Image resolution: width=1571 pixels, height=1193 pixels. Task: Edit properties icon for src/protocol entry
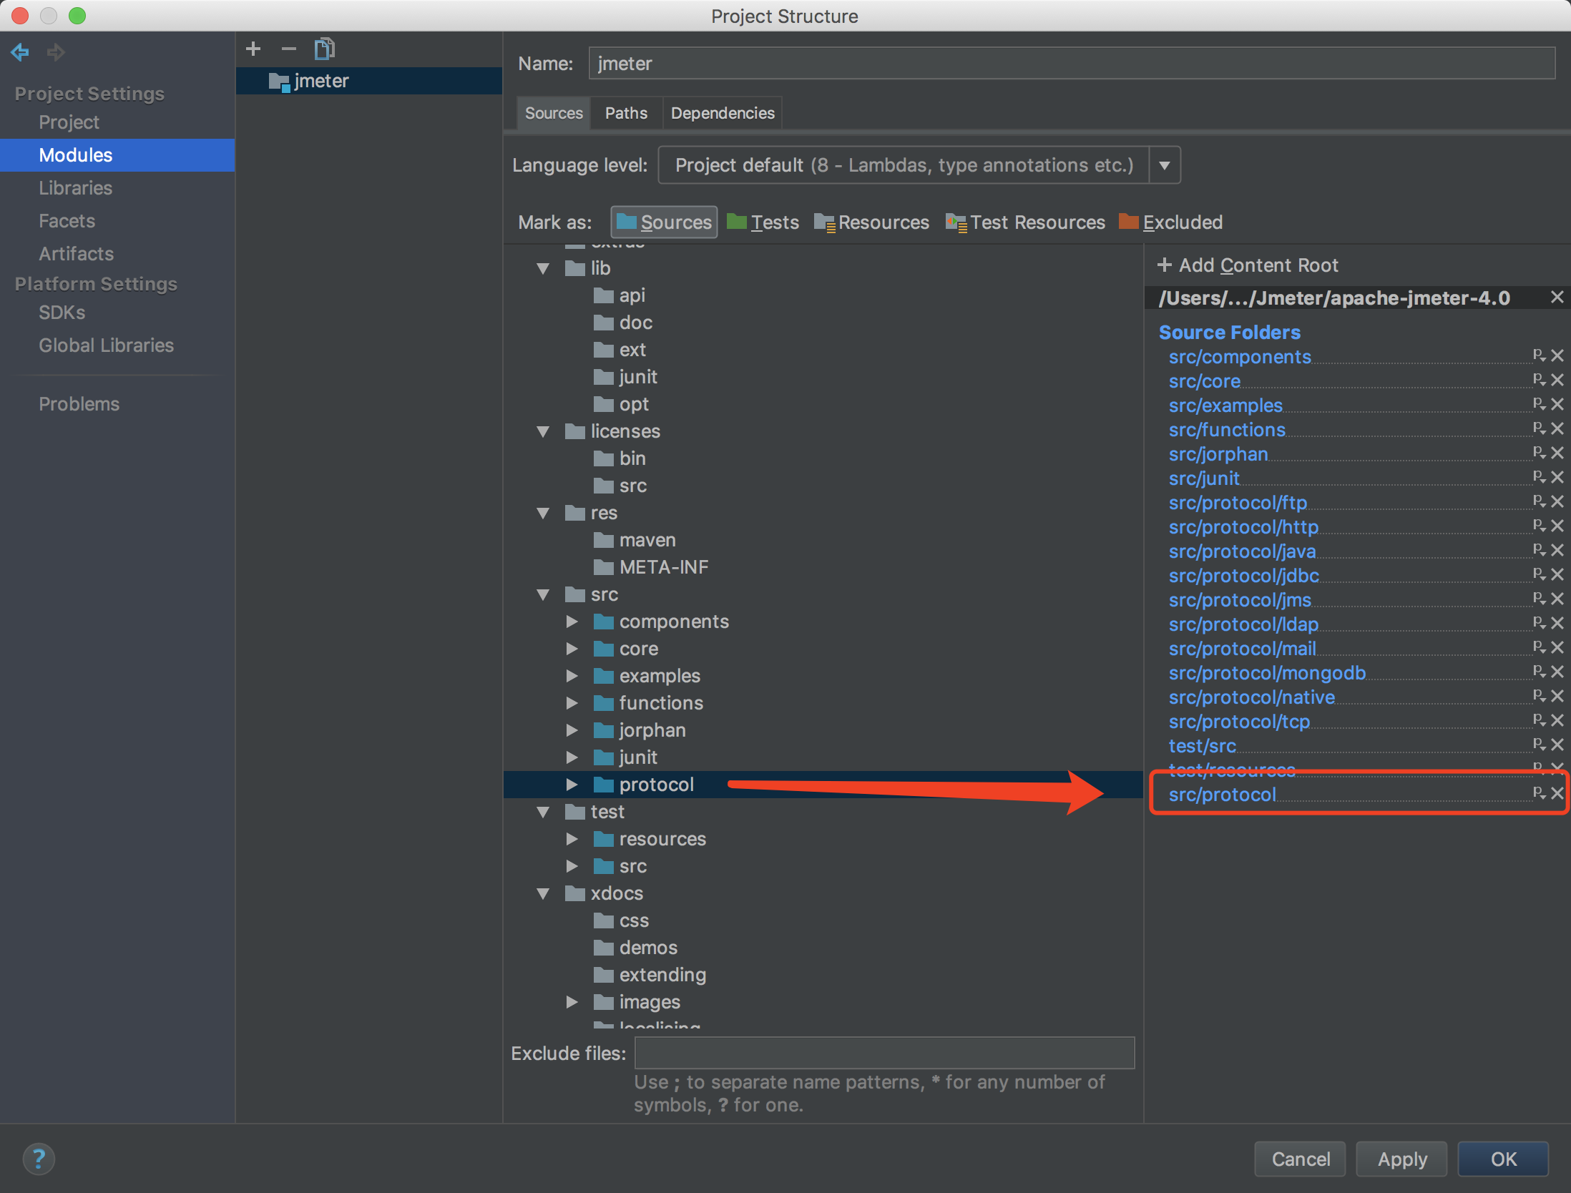pos(1539,792)
